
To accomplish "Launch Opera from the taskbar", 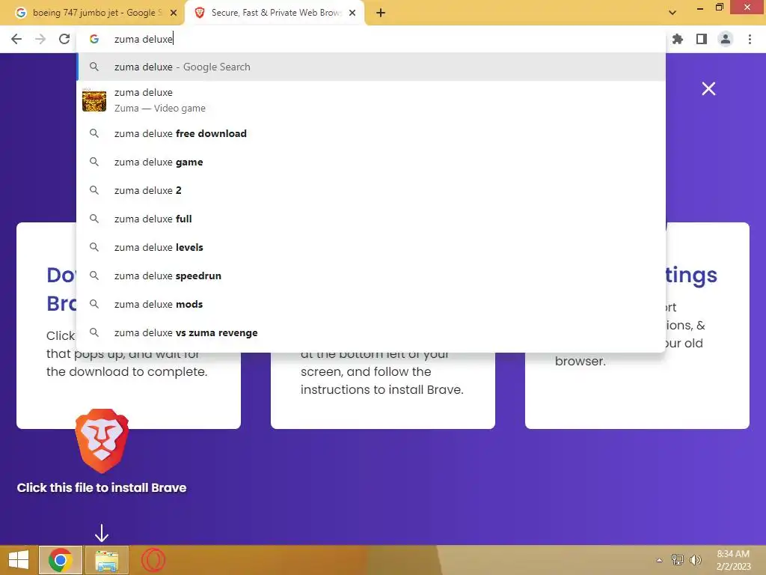I will (153, 560).
